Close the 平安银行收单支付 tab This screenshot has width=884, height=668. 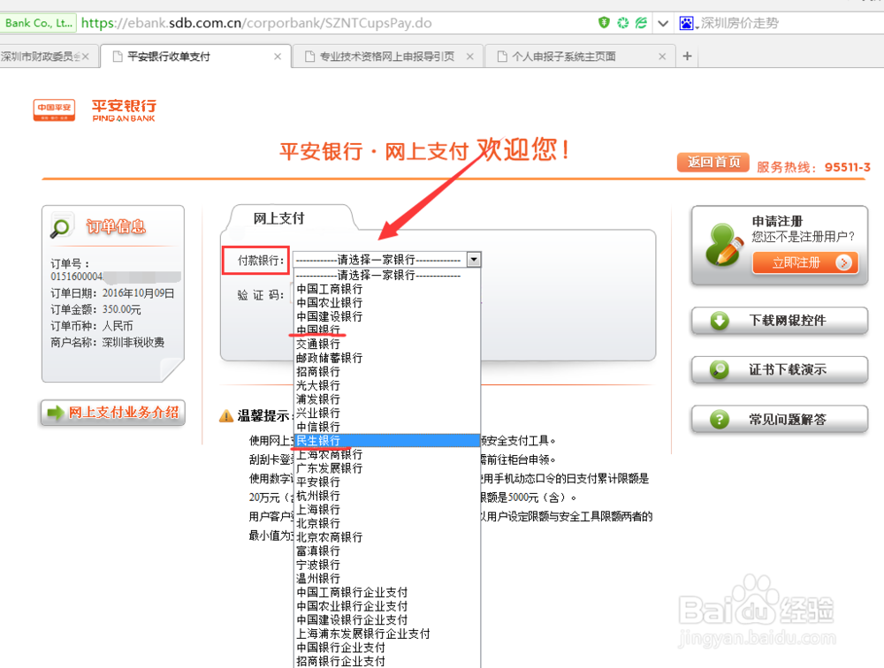click(278, 57)
